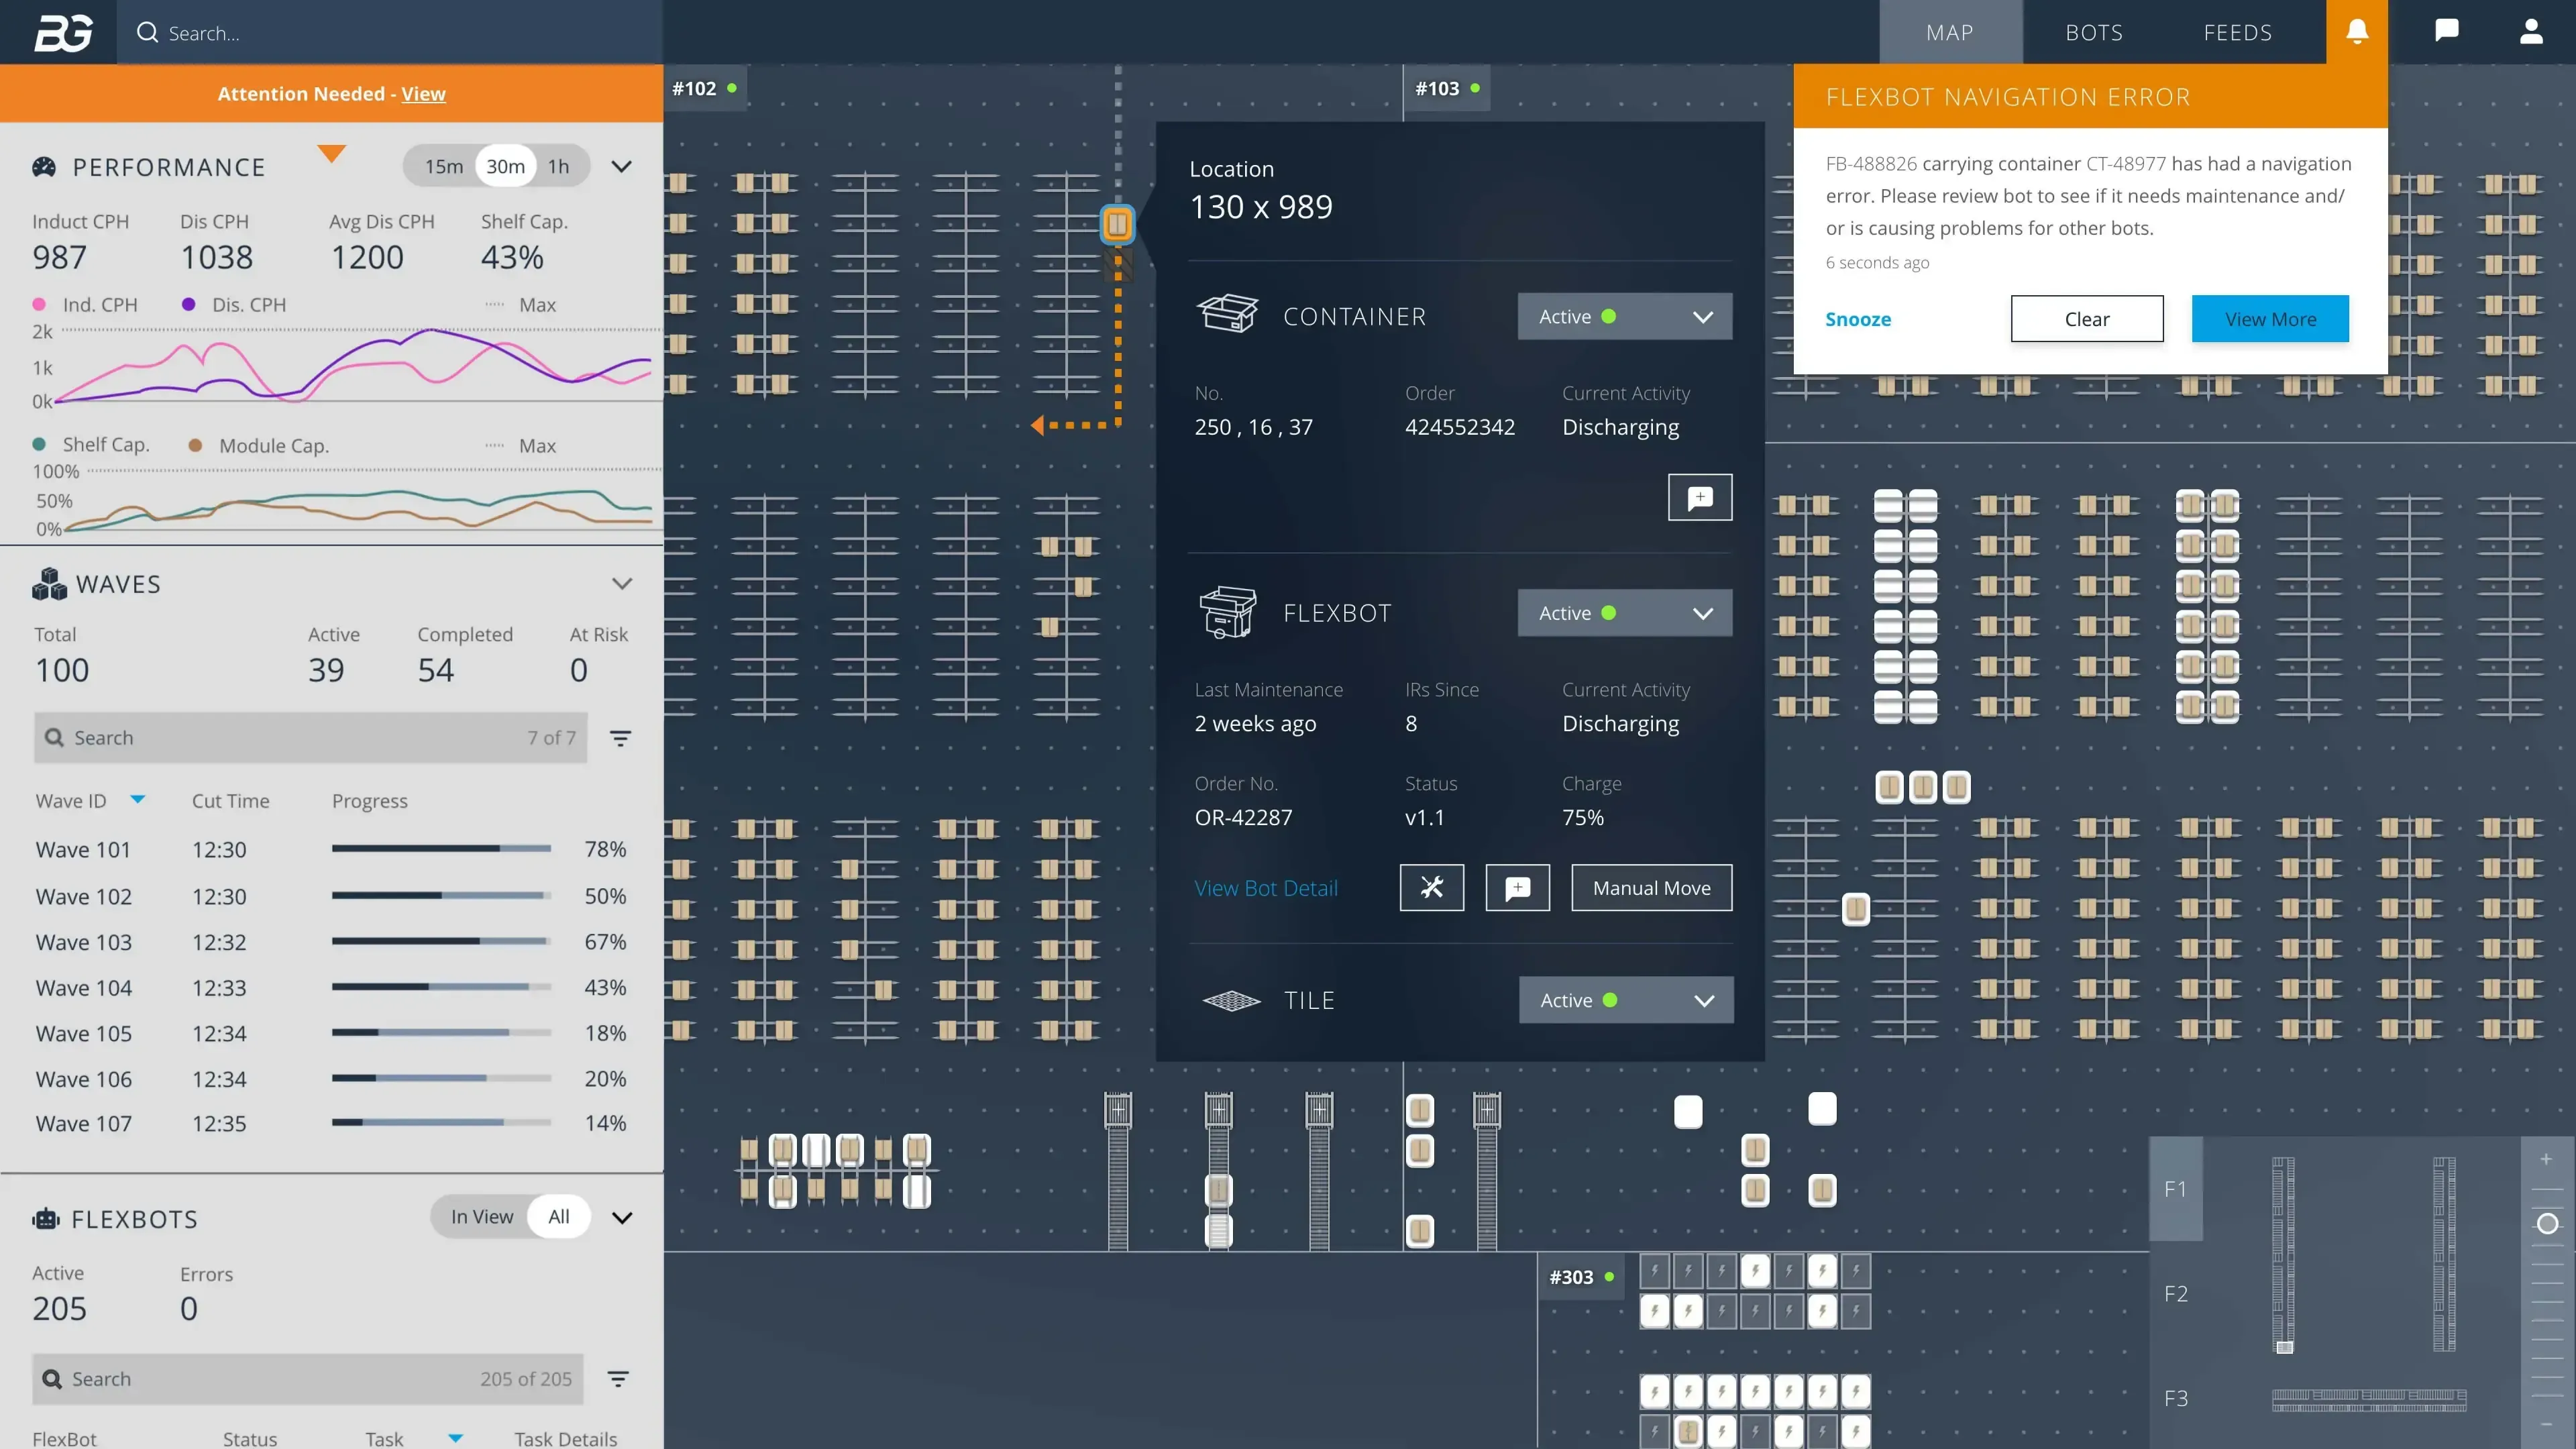Screen dimensions: 2576x1449
Task: Open the Flexbots list filter icon
Action: 618,1379
